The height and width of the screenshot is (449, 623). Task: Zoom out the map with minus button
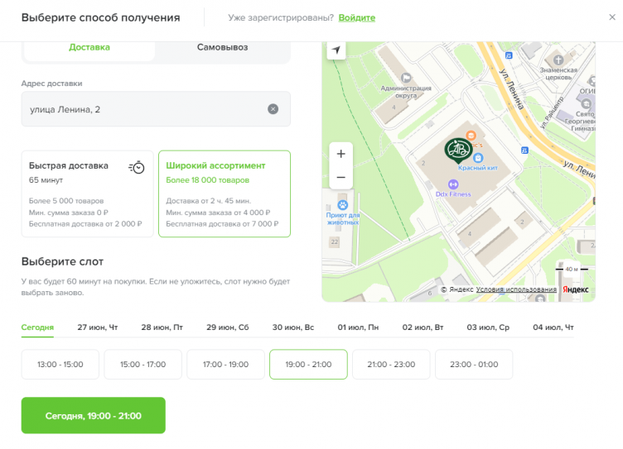click(x=341, y=178)
